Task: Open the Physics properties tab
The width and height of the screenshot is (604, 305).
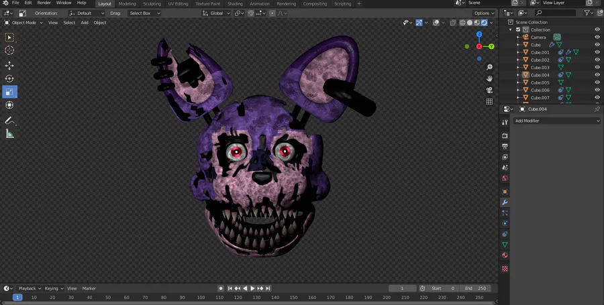Action: click(505, 223)
